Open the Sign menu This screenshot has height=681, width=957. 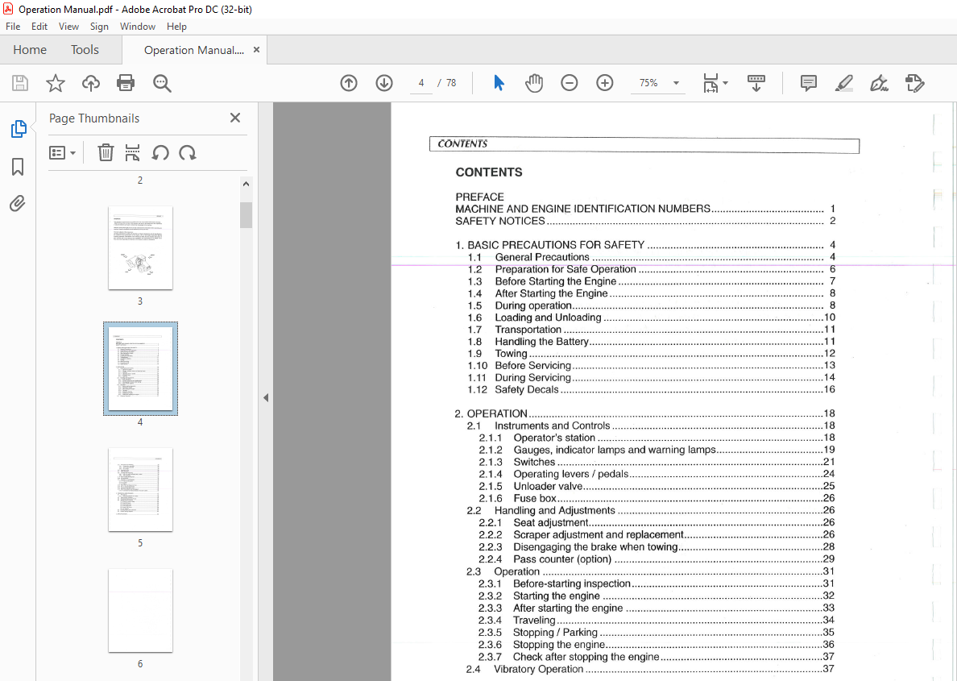click(99, 27)
